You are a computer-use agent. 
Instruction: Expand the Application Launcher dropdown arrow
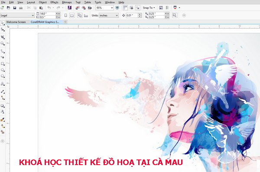[x=179, y=8]
